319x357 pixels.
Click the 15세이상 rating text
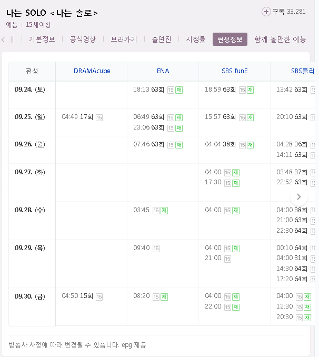click(x=38, y=25)
